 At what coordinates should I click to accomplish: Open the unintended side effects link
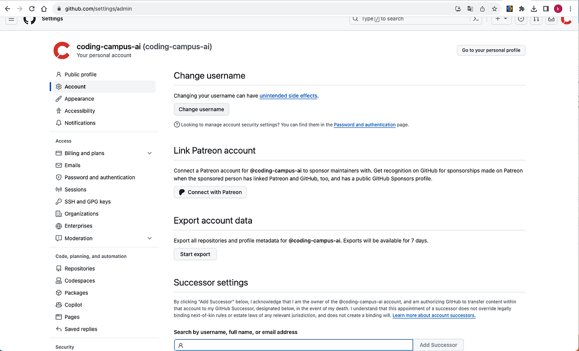tap(288, 96)
